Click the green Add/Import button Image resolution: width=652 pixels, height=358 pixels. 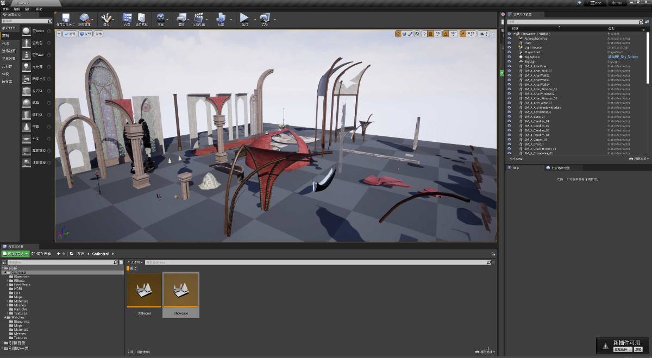pos(15,254)
